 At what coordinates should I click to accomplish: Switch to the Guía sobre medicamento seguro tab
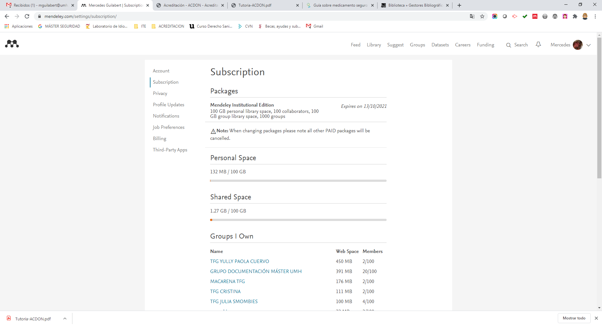(x=340, y=5)
